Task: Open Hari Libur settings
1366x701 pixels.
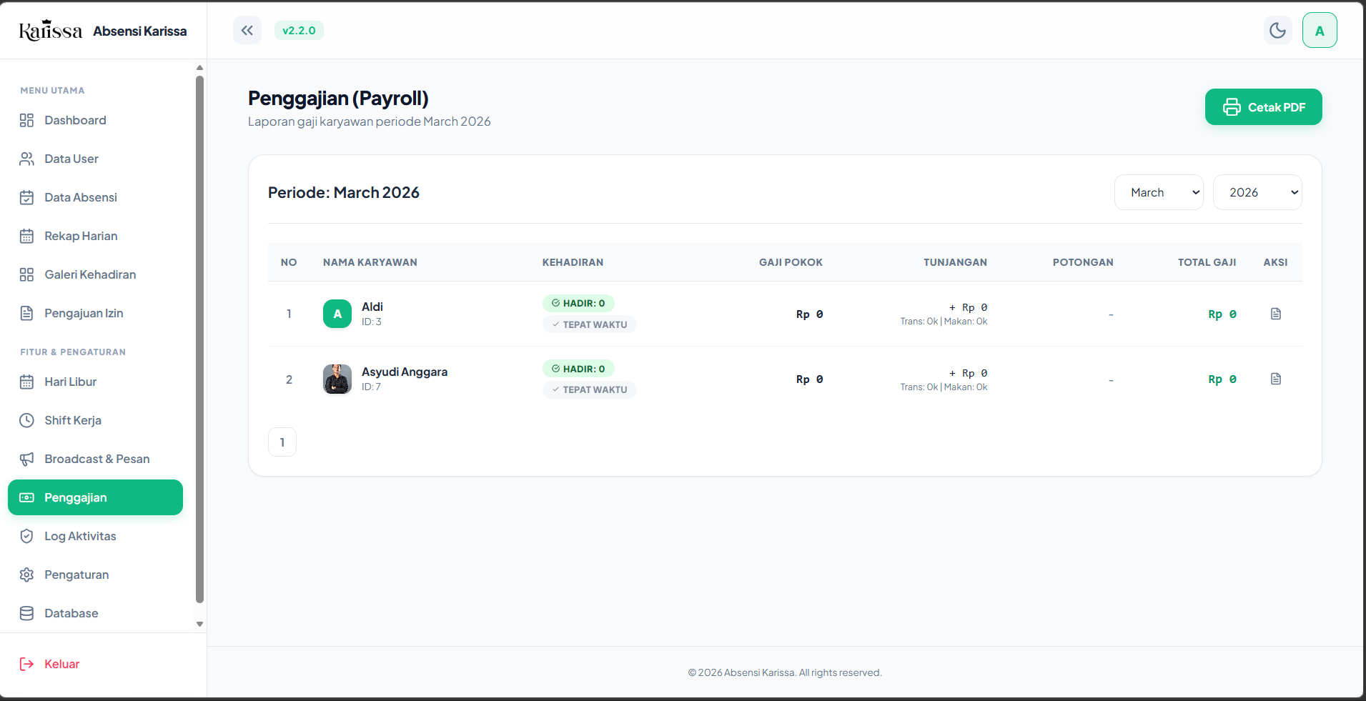Action: (95, 382)
